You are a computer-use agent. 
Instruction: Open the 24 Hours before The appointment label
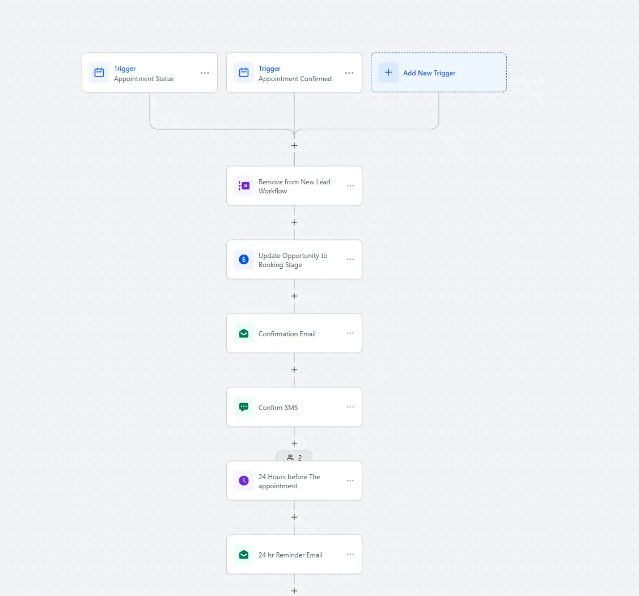(x=289, y=481)
